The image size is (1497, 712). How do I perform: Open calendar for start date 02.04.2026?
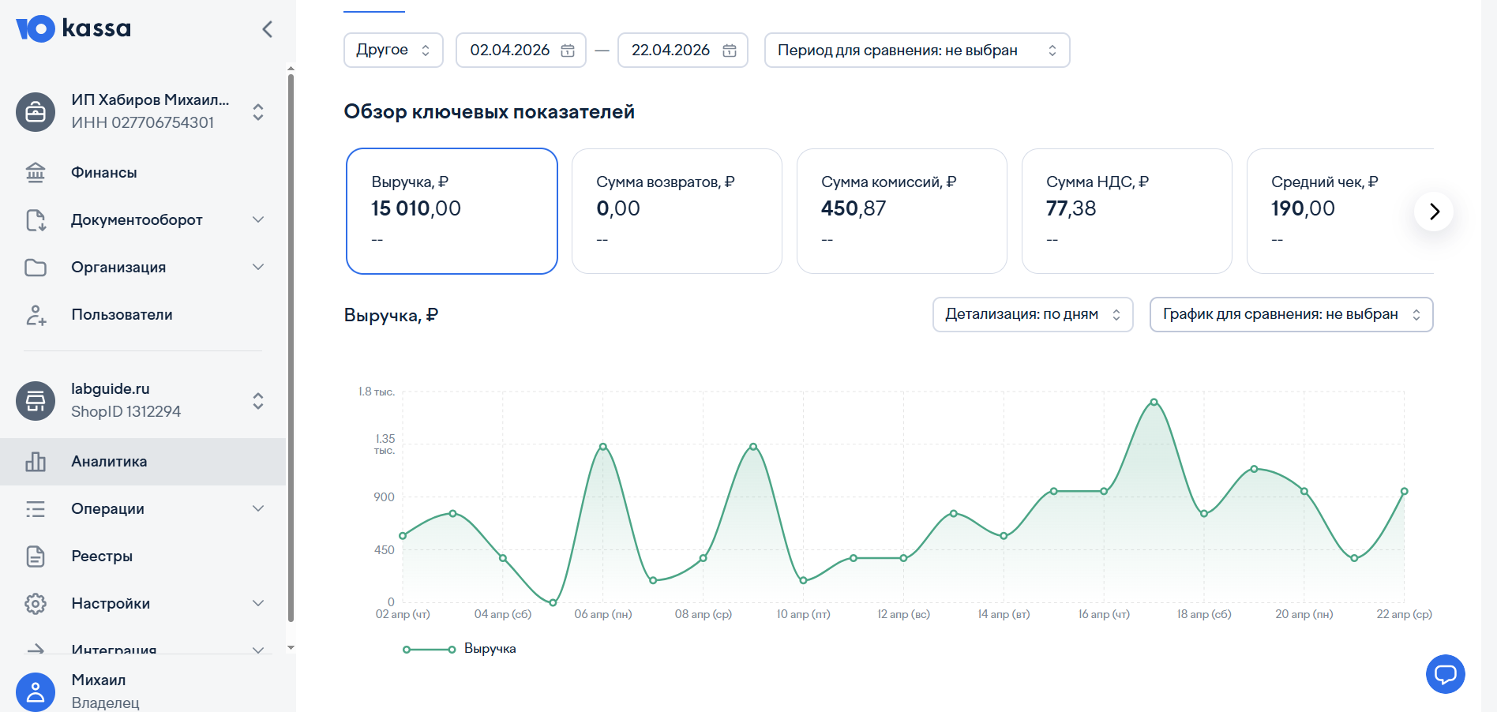[567, 51]
